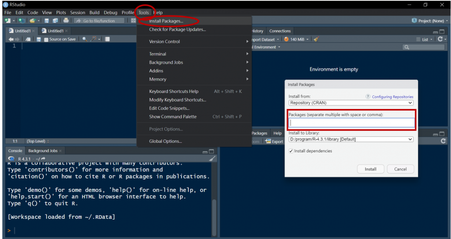
Task: Expand the Open recent files dropdown arrow
Action: coord(38,21)
